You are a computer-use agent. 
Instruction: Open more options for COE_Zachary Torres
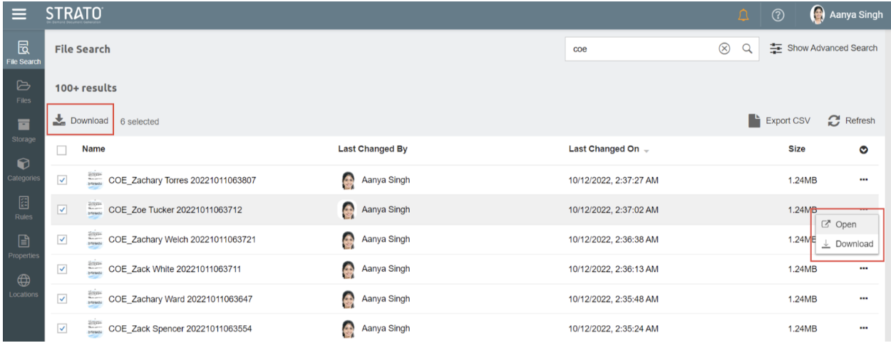tap(864, 180)
